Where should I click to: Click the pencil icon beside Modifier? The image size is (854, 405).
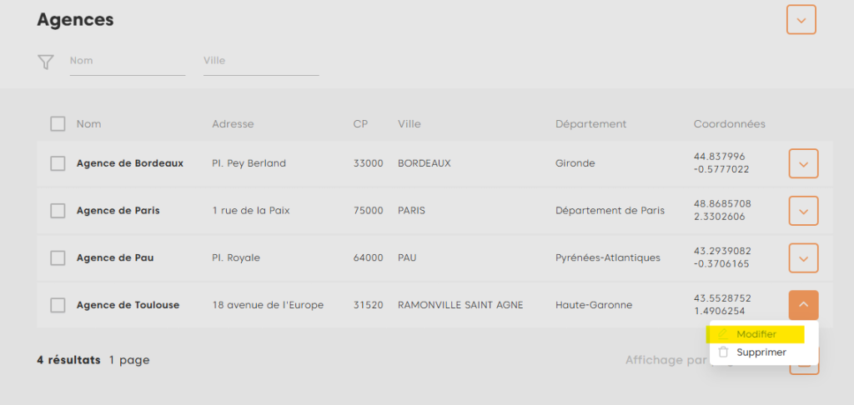click(723, 334)
